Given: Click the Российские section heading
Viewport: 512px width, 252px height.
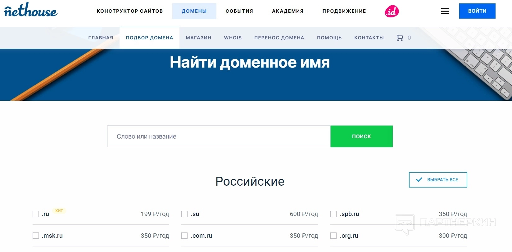Looking at the screenshot, I should tap(250, 181).
